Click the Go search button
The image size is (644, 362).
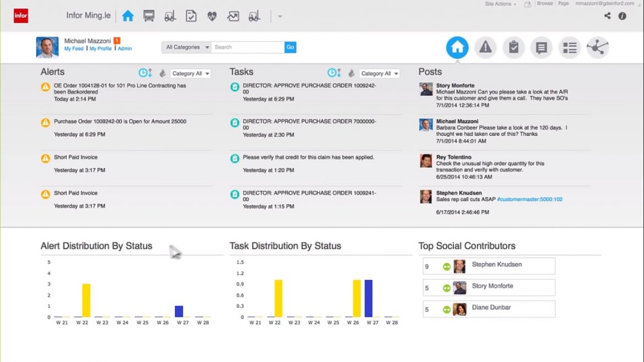coord(290,47)
